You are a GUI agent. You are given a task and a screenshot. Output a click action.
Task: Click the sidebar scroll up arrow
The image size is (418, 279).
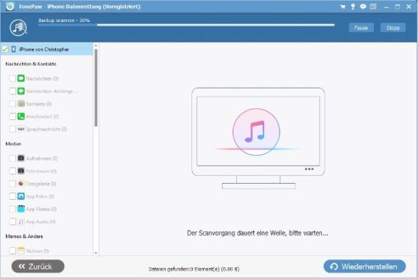point(96,46)
